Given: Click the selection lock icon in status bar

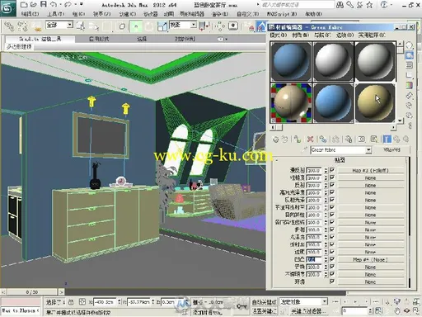Looking at the screenshot, I should (71, 302).
